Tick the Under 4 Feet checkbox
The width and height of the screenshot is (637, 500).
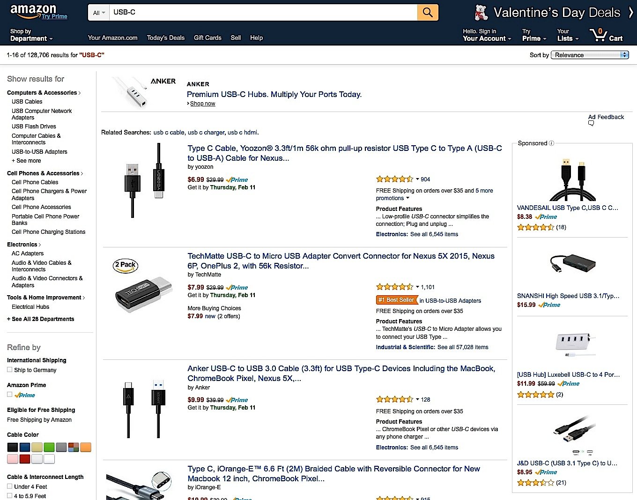(x=10, y=486)
